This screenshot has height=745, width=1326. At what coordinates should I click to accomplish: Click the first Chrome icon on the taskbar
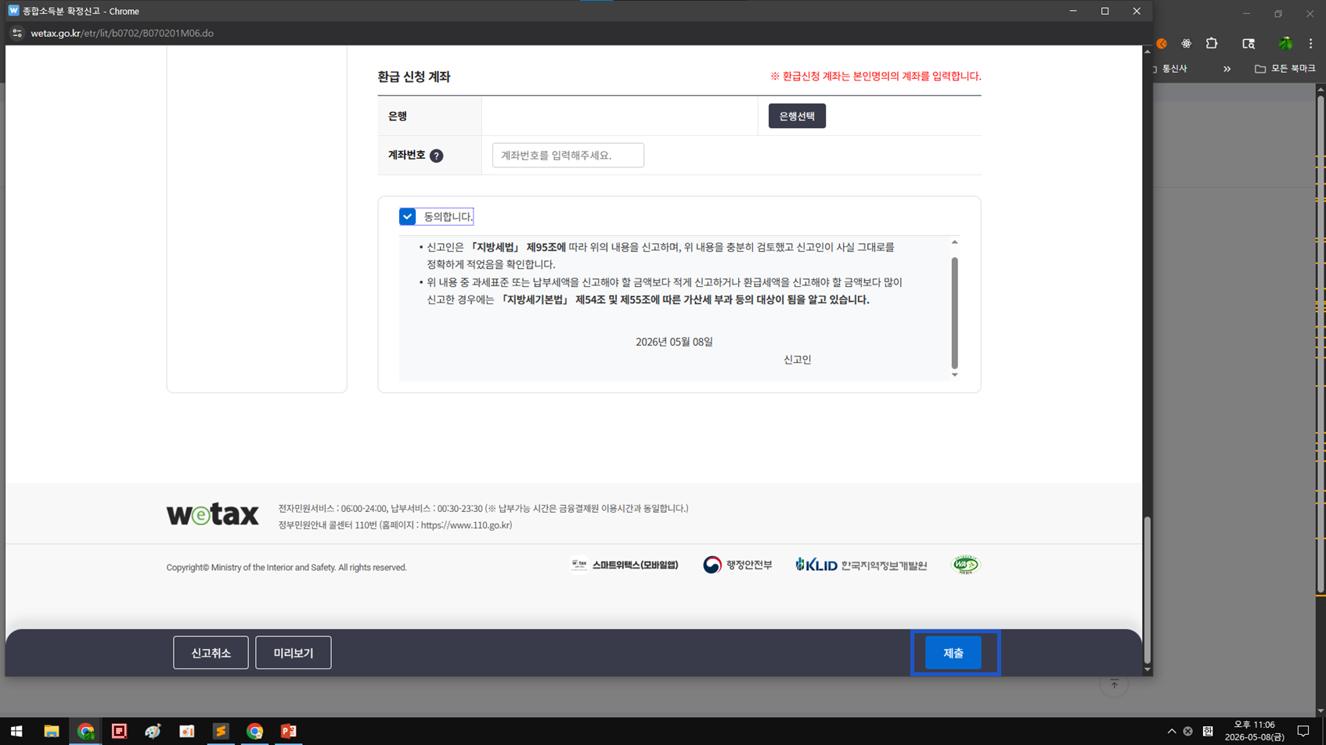tap(85, 731)
